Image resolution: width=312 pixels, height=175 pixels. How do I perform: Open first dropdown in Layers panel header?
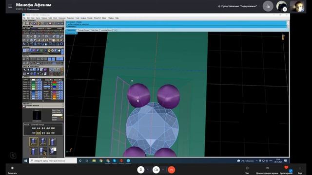tap(49, 80)
